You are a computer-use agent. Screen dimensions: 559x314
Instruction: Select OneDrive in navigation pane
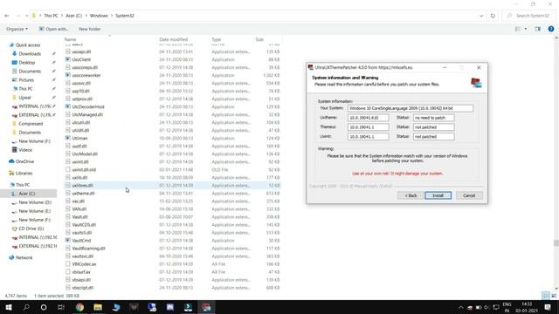click(x=24, y=161)
